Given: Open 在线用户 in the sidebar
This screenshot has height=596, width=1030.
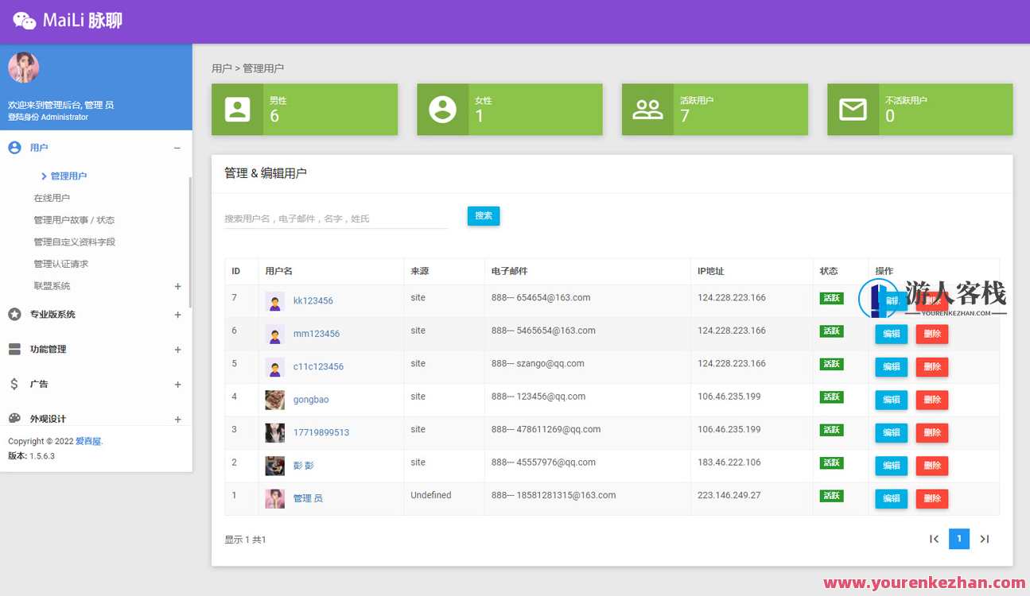Looking at the screenshot, I should coord(52,198).
